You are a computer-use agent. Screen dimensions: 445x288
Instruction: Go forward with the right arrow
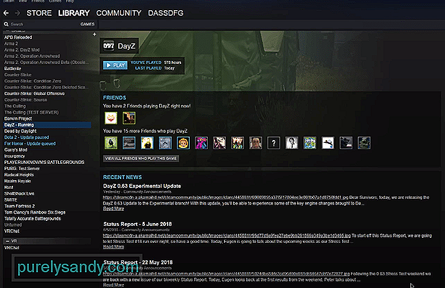[x=18, y=13]
